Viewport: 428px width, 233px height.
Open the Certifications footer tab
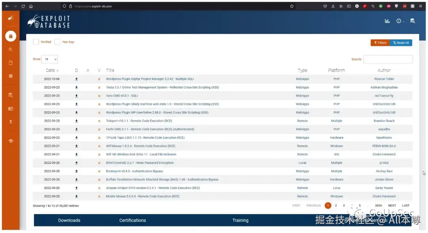[132, 220]
